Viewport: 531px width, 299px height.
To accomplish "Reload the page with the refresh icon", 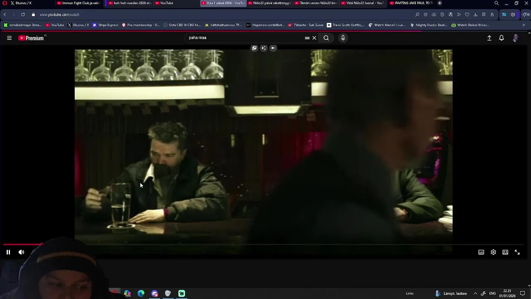I will tap(23, 15).
